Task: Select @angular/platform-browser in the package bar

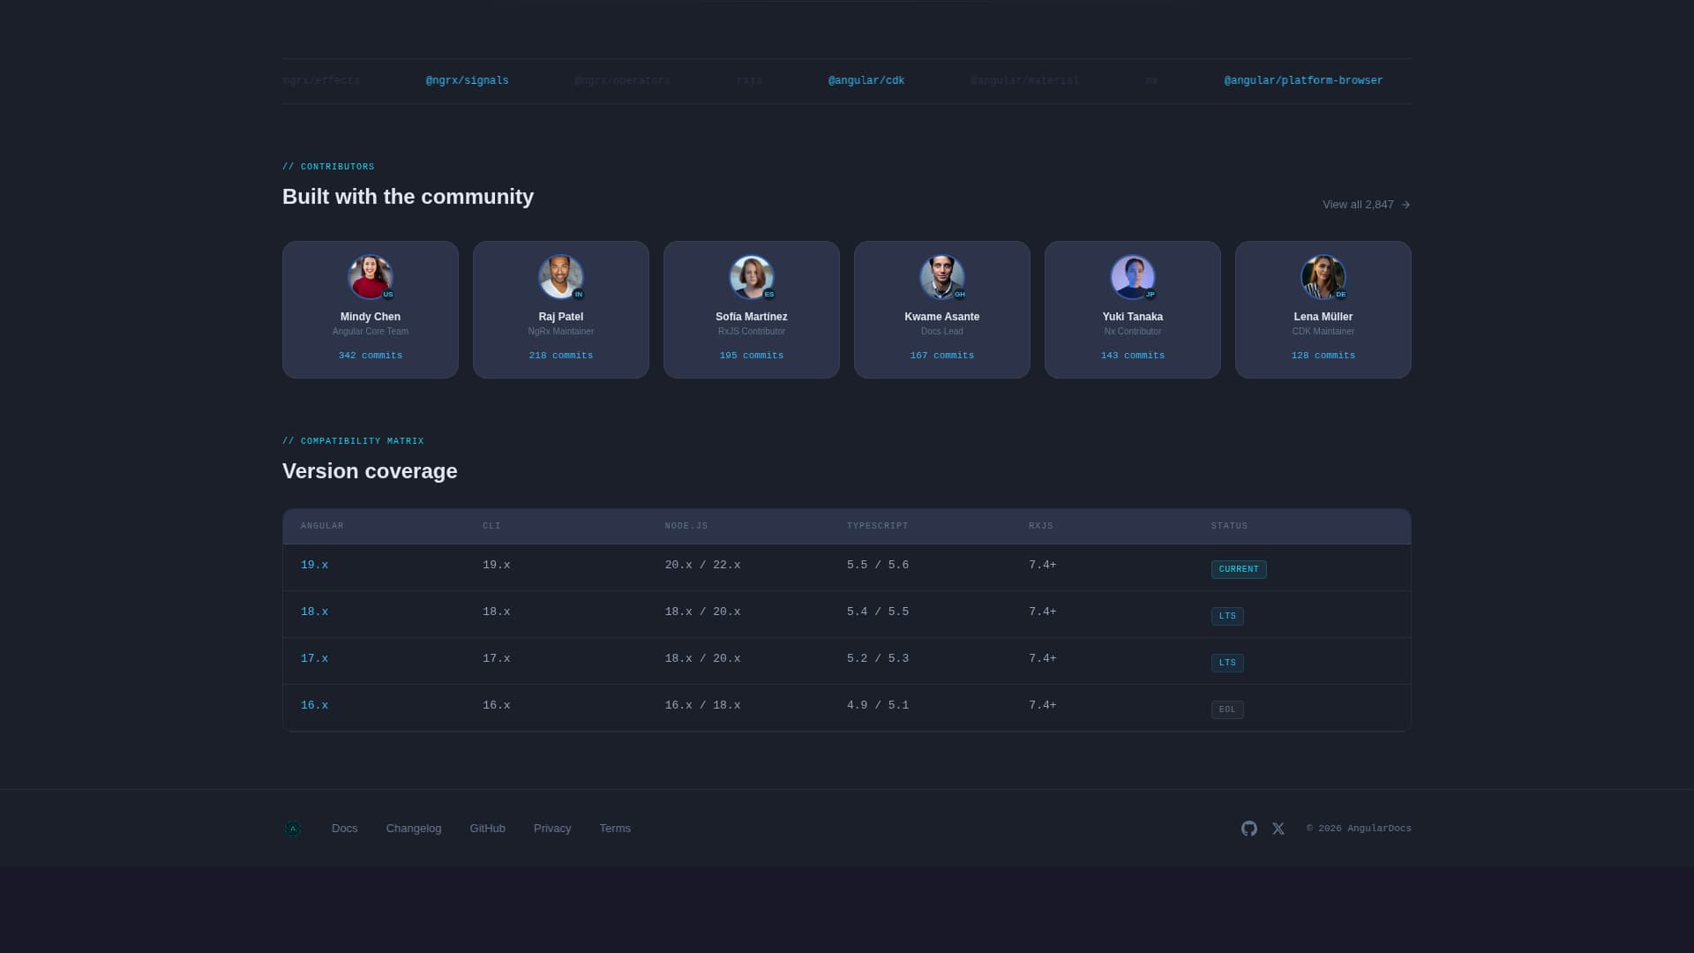Action: tap(1303, 80)
